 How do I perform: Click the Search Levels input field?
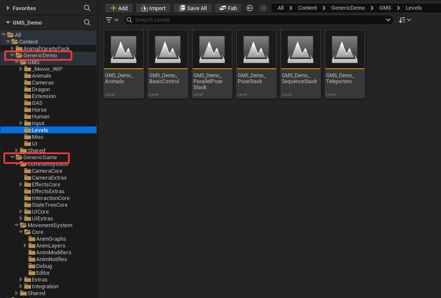pos(259,20)
